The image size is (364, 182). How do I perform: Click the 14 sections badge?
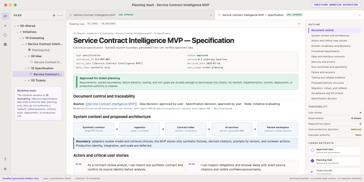click(x=108, y=24)
